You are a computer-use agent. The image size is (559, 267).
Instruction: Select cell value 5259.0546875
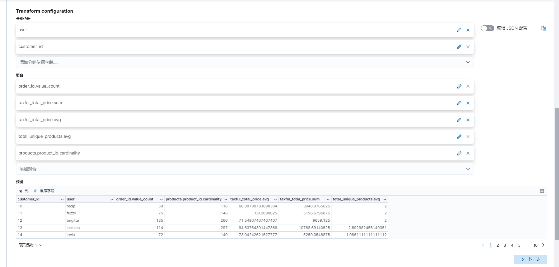pyautogui.click(x=305, y=235)
